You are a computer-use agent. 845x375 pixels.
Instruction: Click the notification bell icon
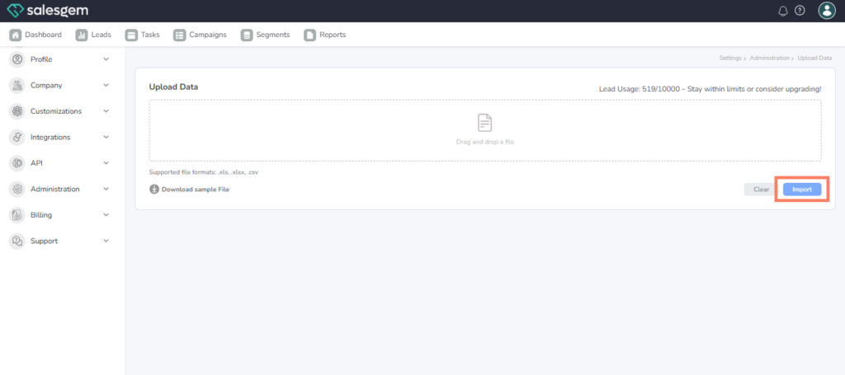click(x=783, y=11)
